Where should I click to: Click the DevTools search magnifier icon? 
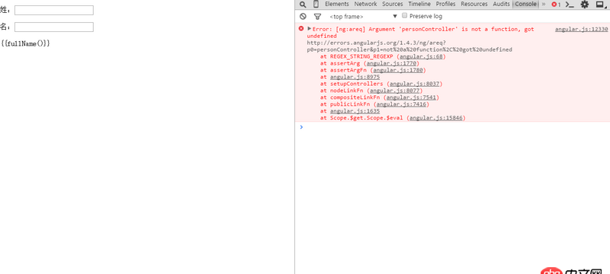[303, 5]
